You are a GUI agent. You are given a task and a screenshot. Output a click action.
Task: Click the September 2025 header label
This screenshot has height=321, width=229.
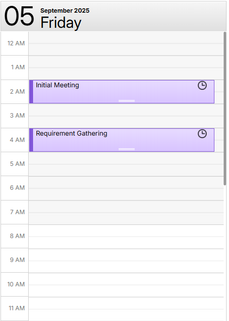(65, 11)
